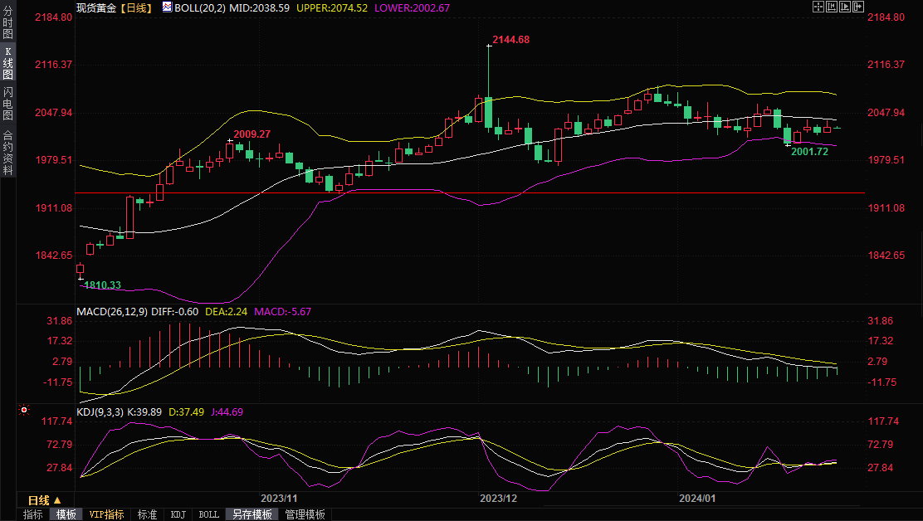Select the K线图 sidebar tab

tap(7, 62)
